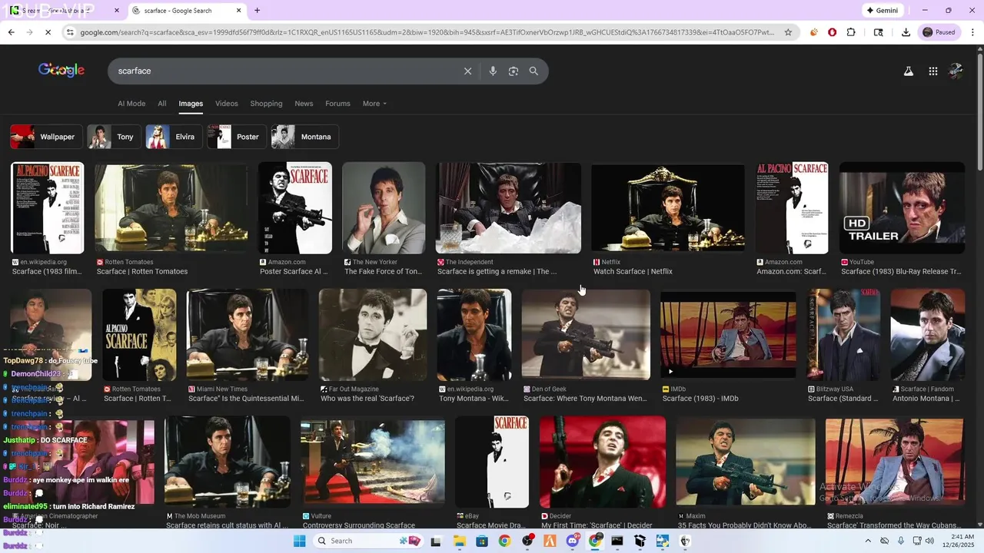Bookmark this page with the star icon
Image resolution: width=984 pixels, height=553 pixels.
(x=788, y=32)
